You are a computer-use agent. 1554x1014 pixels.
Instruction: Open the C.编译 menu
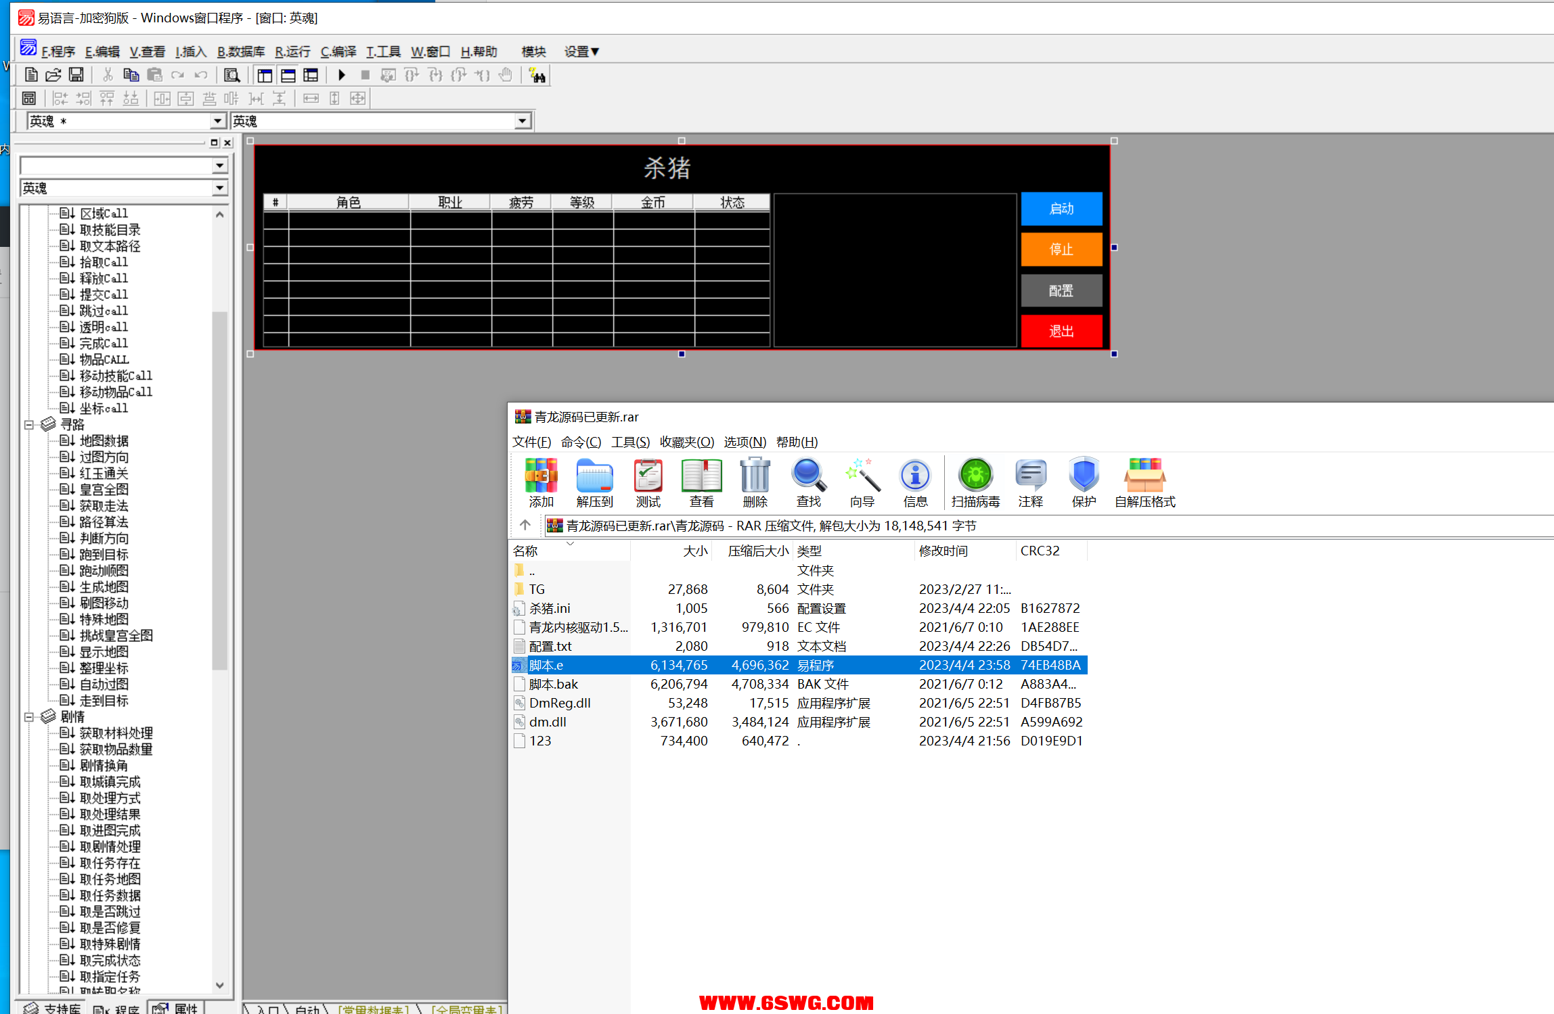point(338,51)
